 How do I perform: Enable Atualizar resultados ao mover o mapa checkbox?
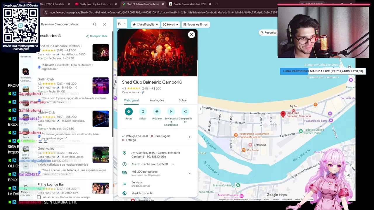[x=39, y=197]
